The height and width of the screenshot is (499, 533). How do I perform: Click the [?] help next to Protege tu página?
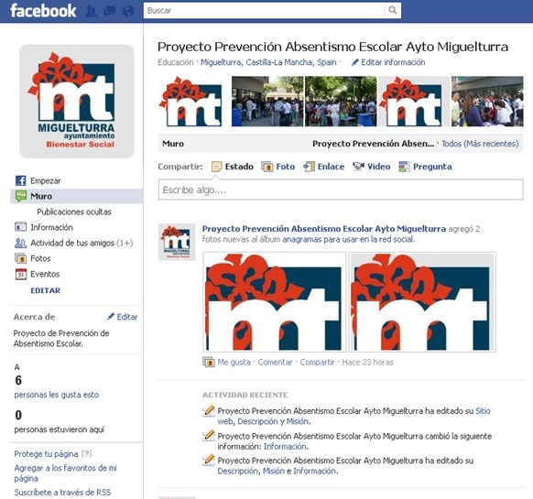(87, 454)
